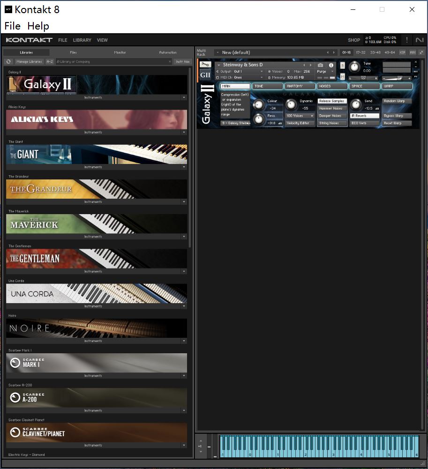Open the Purge dropdown
The height and width of the screenshot is (469, 428).
325,72
